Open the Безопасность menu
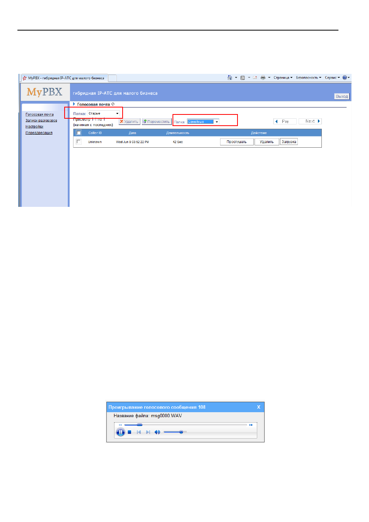 (x=309, y=78)
